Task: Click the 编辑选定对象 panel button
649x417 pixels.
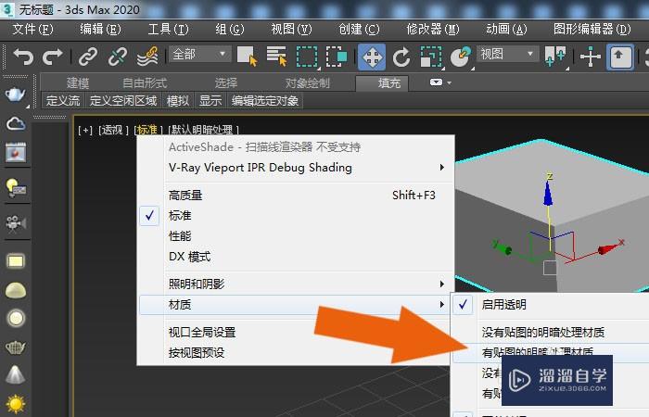Action: click(x=265, y=100)
